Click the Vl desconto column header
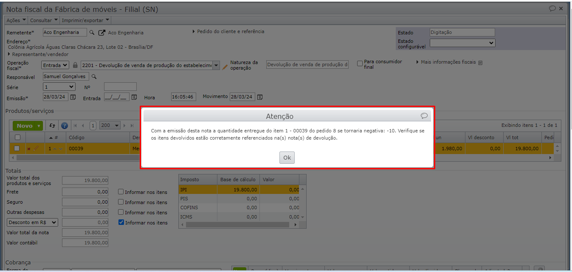This screenshot has width=572, height=272. [x=484, y=137]
